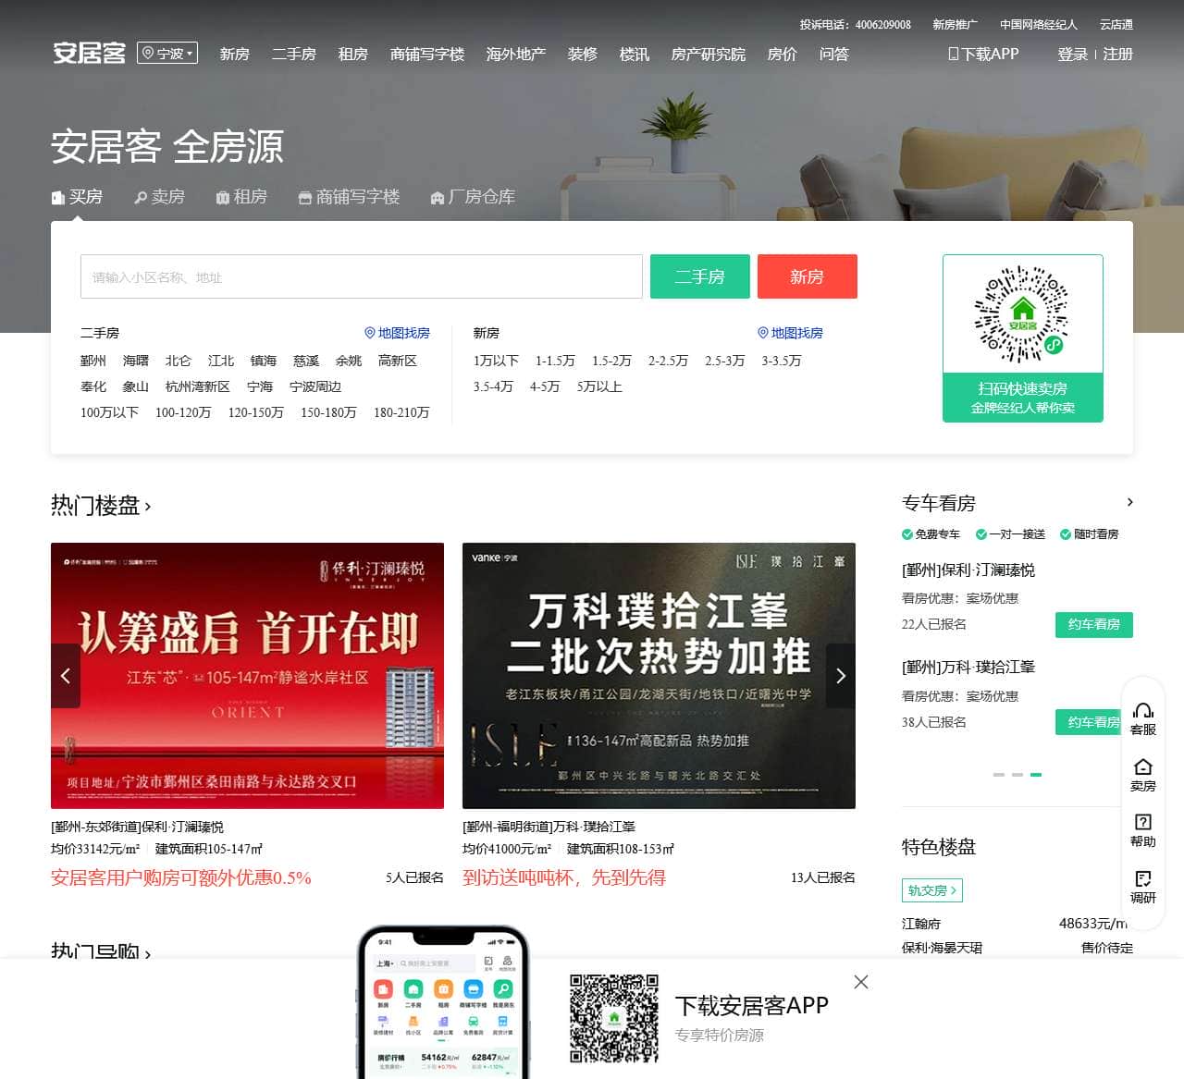Open 云店通 top link
Image resolution: width=1184 pixels, height=1079 pixels.
click(x=1116, y=25)
